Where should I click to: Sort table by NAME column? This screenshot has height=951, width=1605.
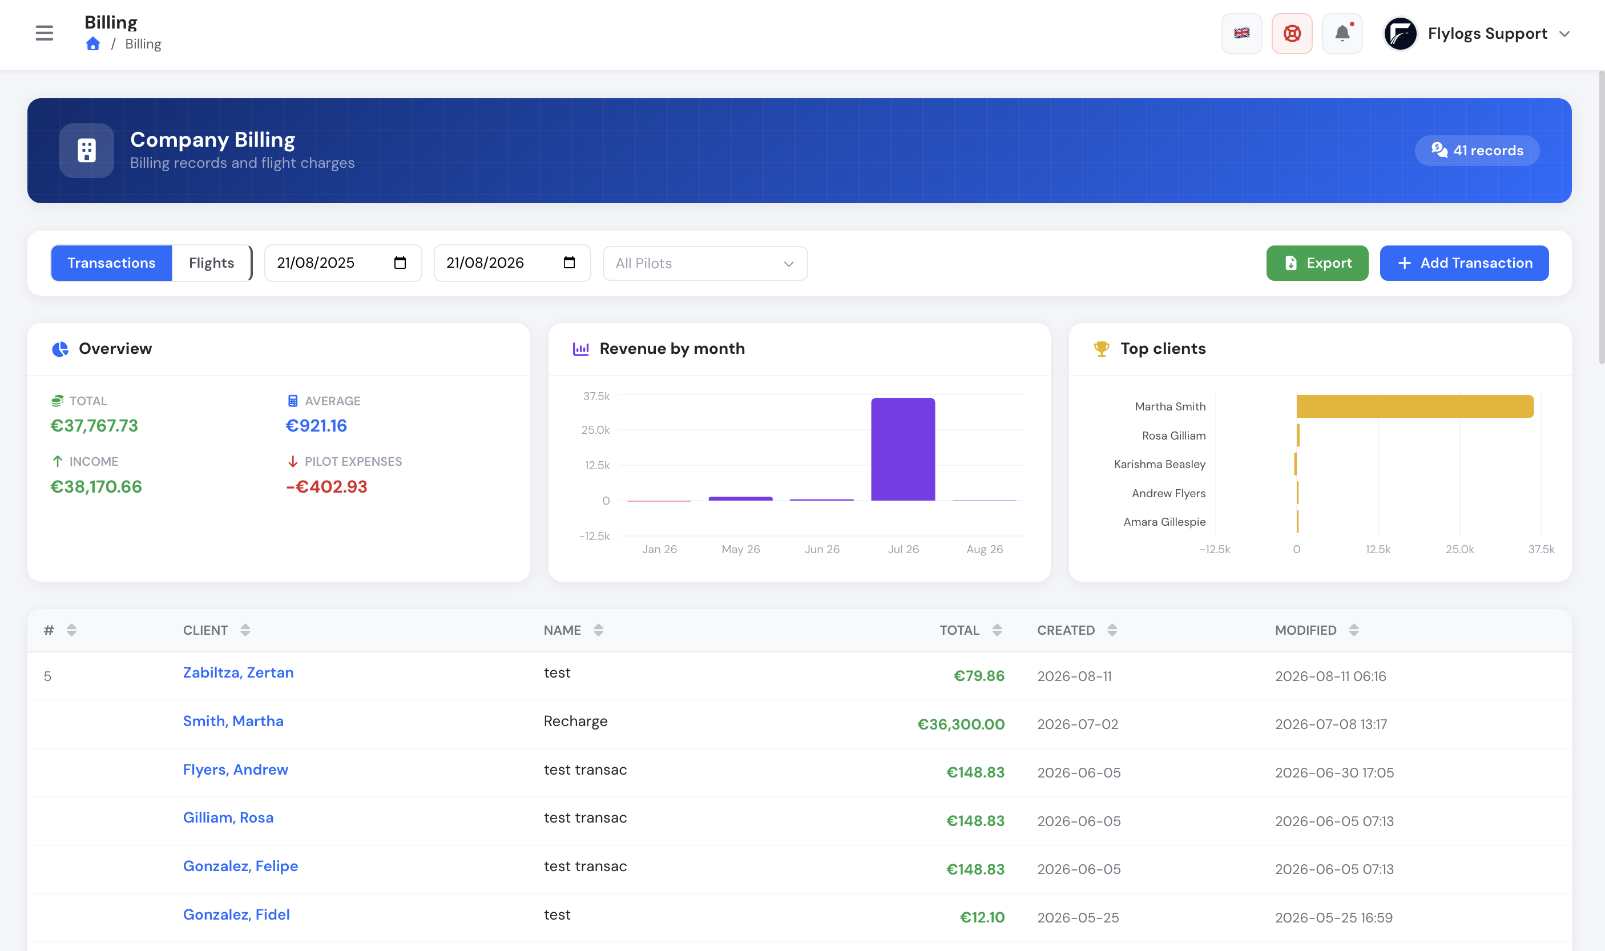(598, 630)
